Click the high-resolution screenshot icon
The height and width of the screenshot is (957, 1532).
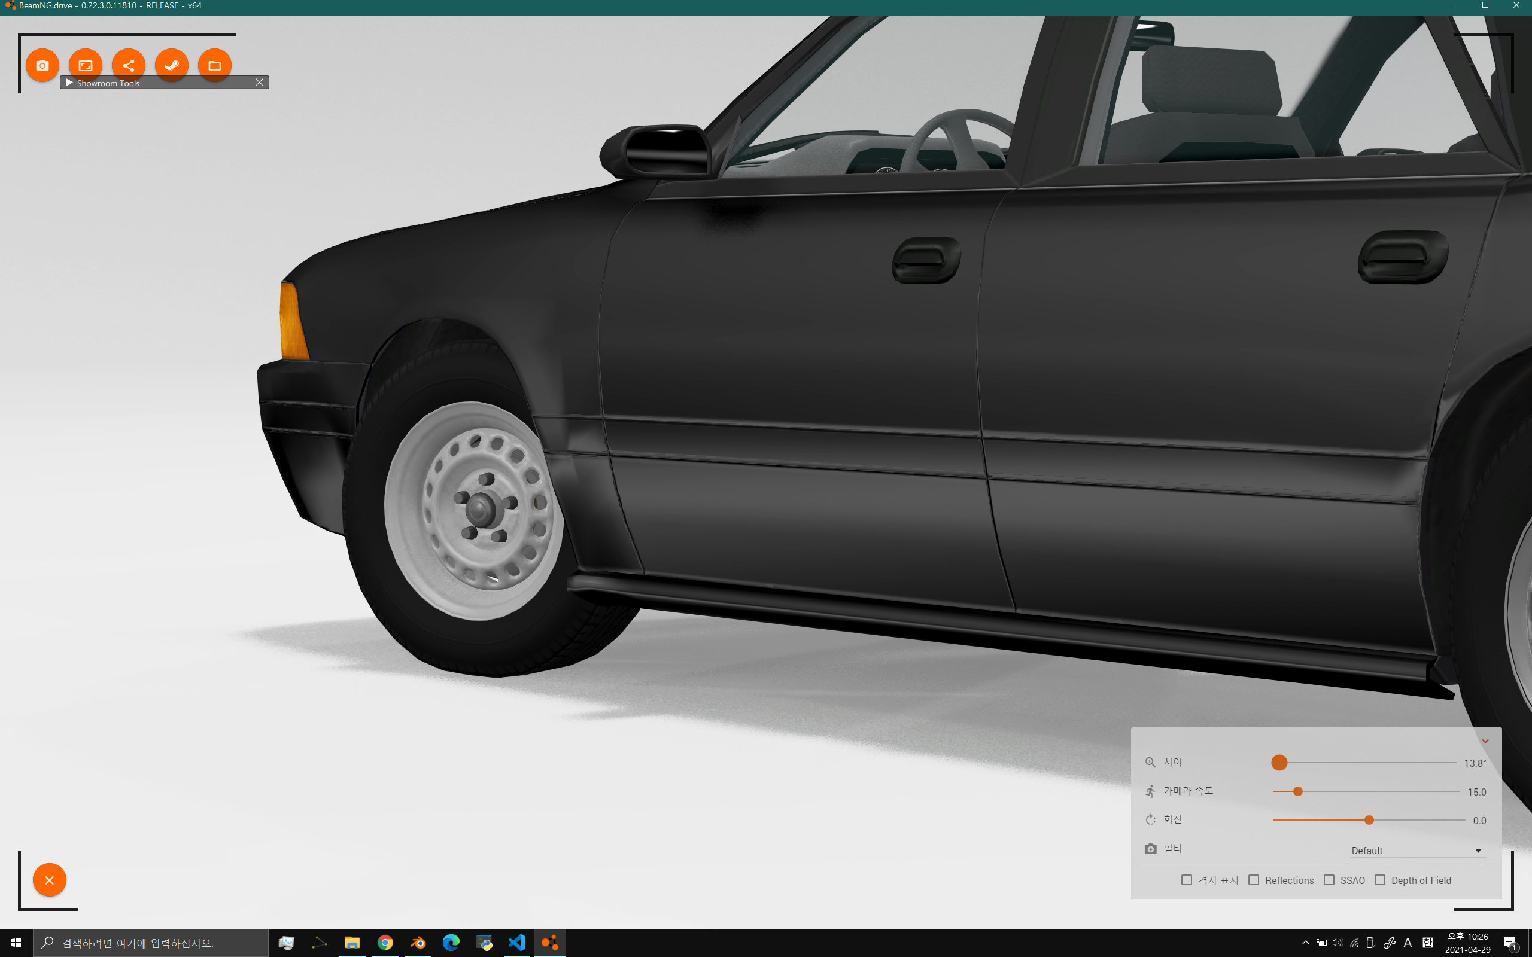pyautogui.click(x=86, y=65)
